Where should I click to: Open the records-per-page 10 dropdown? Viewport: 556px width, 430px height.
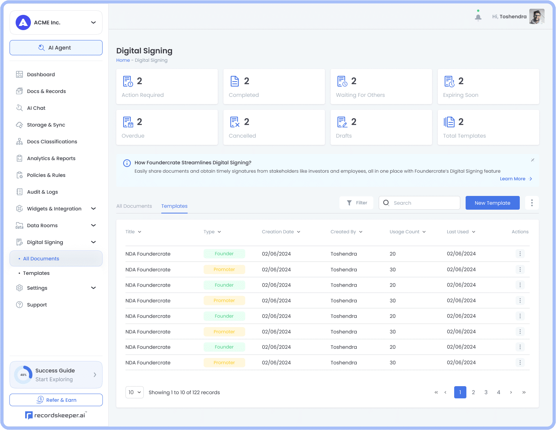[x=135, y=392]
